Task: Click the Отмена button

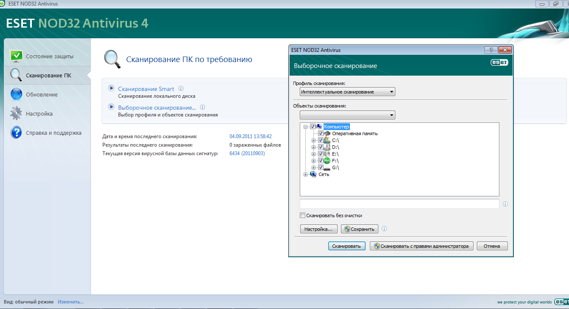Action: pyautogui.click(x=492, y=246)
